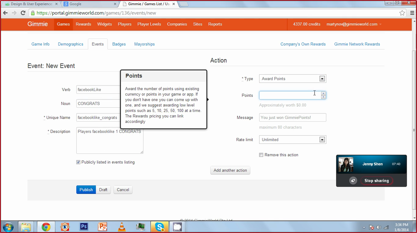Open the Demographics tab
The image size is (417, 233).
(x=71, y=44)
